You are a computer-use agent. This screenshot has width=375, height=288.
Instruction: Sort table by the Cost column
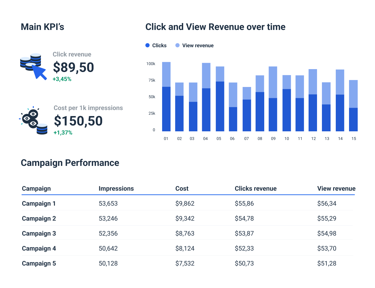point(182,188)
